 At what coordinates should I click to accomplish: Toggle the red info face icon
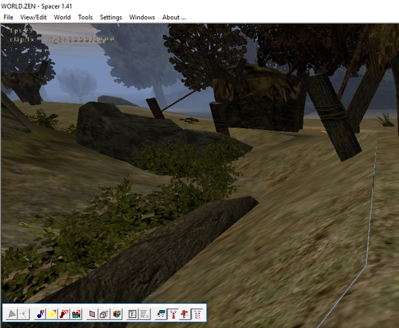(x=173, y=314)
